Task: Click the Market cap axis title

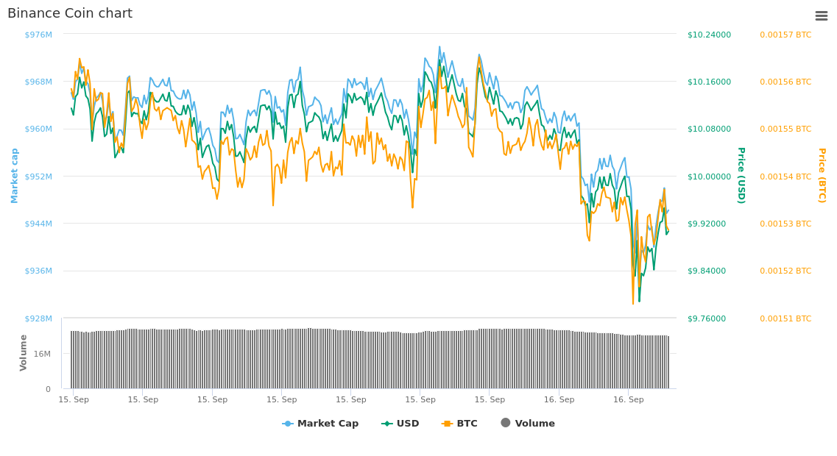Action: (x=15, y=176)
